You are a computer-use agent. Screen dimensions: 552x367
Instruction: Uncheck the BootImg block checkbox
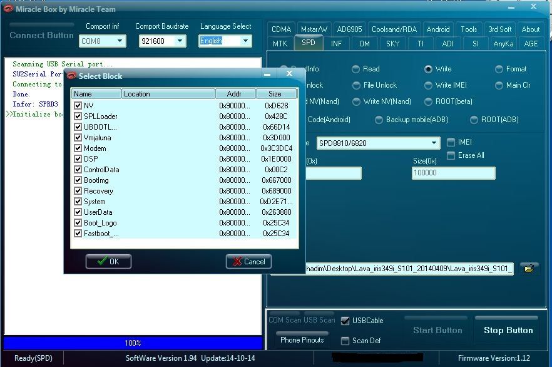tap(78, 180)
